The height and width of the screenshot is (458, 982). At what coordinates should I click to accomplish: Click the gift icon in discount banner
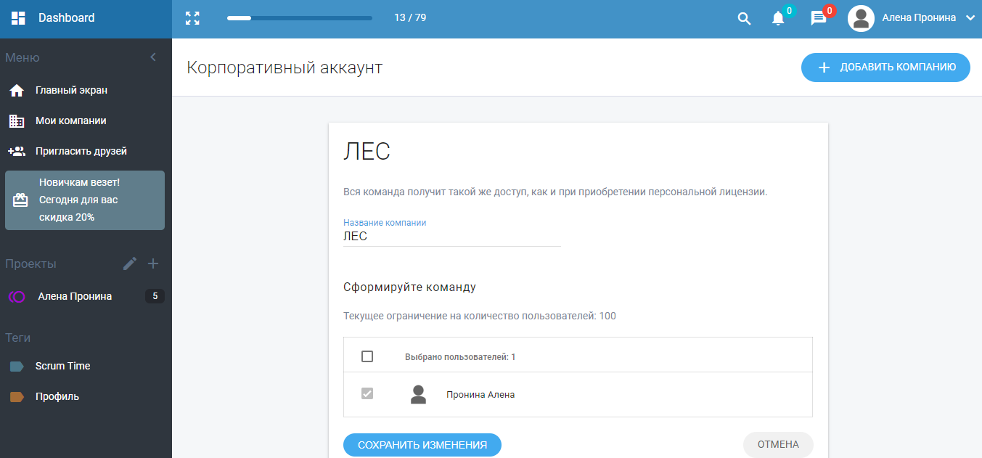click(20, 200)
